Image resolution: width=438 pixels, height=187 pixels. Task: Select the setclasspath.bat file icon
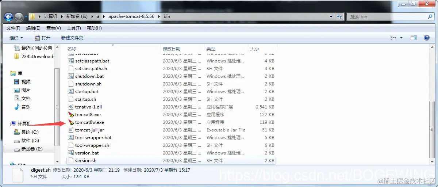click(x=71, y=61)
